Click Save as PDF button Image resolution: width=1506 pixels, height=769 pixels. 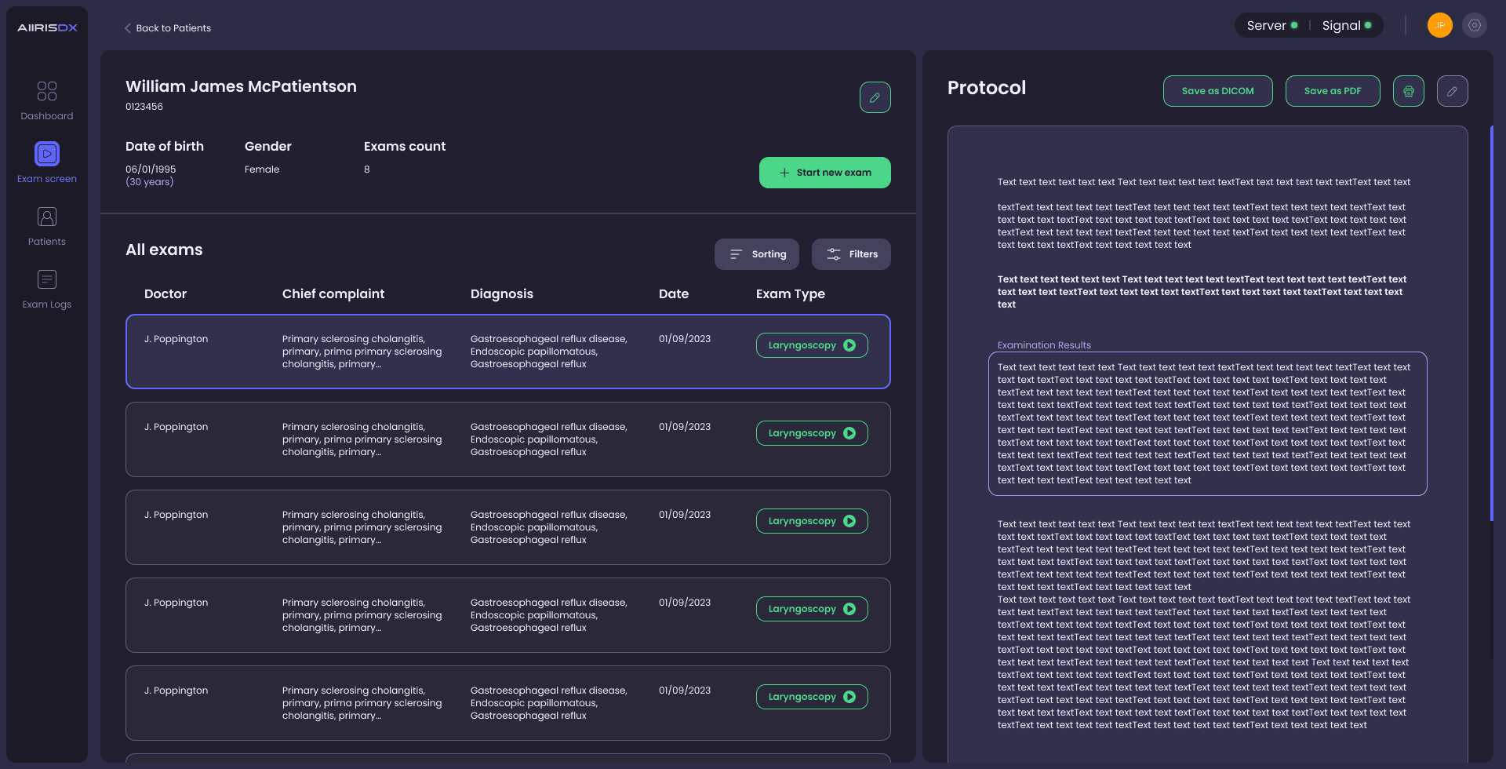click(x=1332, y=91)
